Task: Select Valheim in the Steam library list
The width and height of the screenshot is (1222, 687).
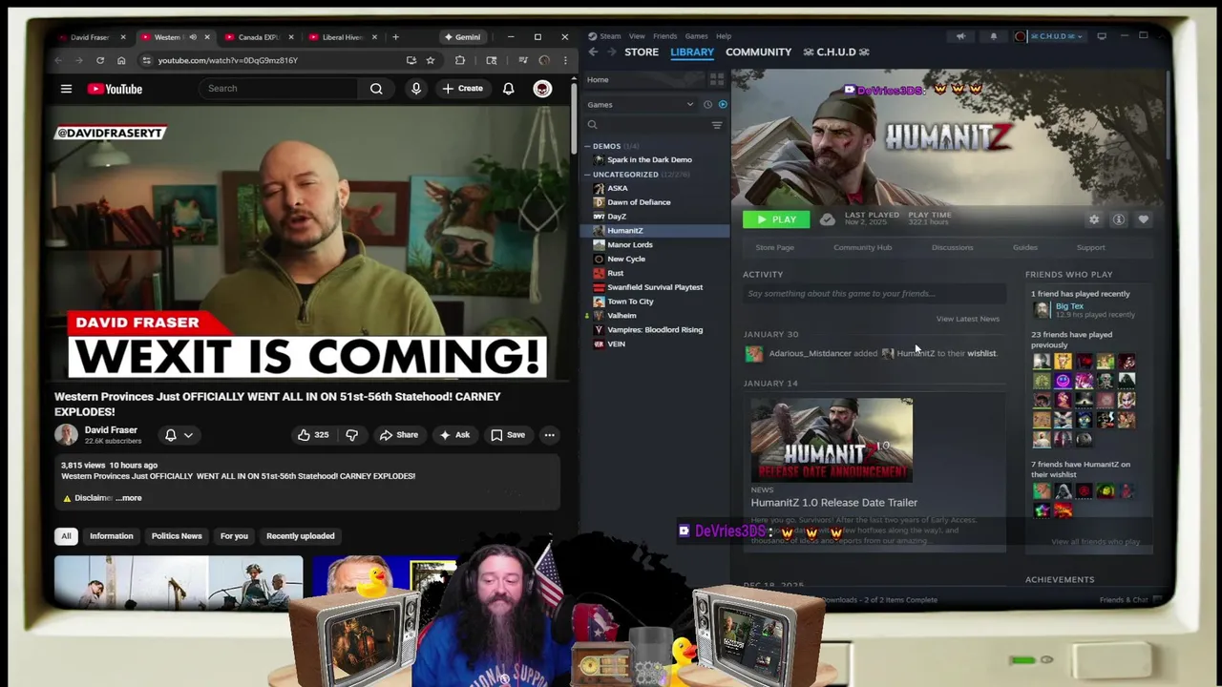Action: coord(622,316)
